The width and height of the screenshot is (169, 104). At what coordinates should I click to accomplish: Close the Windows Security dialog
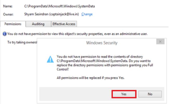[160, 42]
